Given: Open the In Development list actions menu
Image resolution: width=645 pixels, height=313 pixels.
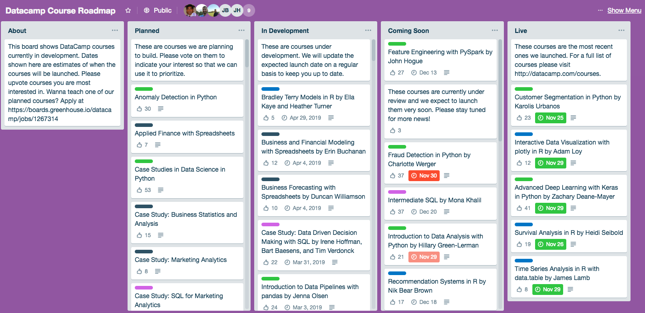Looking at the screenshot, I should click(x=368, y=30).
